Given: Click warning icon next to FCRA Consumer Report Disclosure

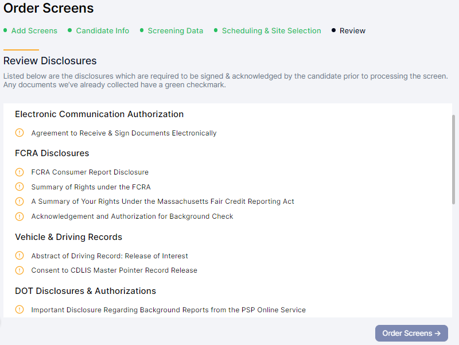Looking at the screenshot, I should [20, 172].
